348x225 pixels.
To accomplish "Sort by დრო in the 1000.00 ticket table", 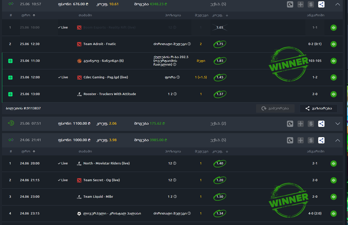I will [x=28, y=151].
